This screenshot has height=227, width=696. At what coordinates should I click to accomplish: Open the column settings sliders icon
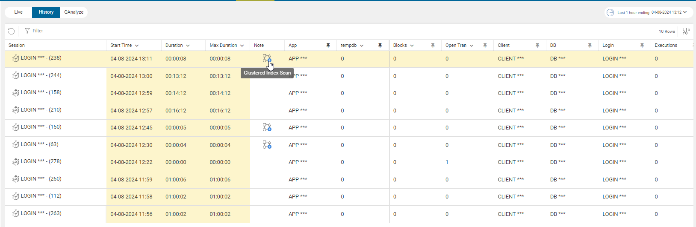coord(686,31)
